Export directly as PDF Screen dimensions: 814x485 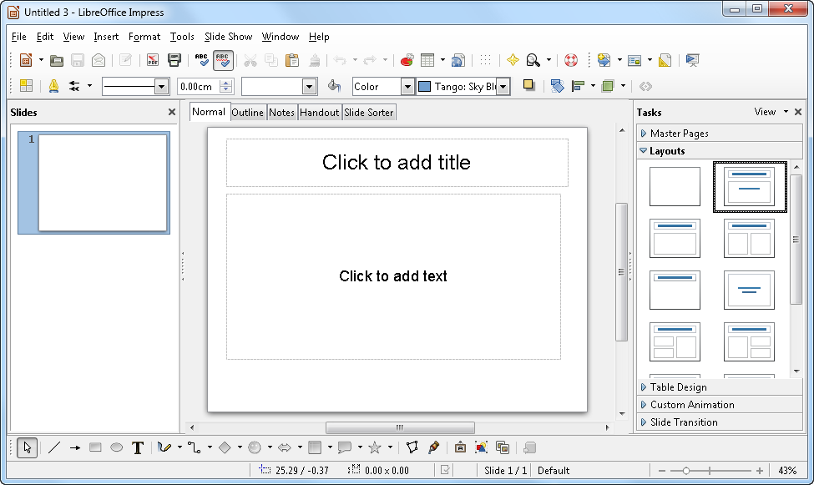pos(153,60)
